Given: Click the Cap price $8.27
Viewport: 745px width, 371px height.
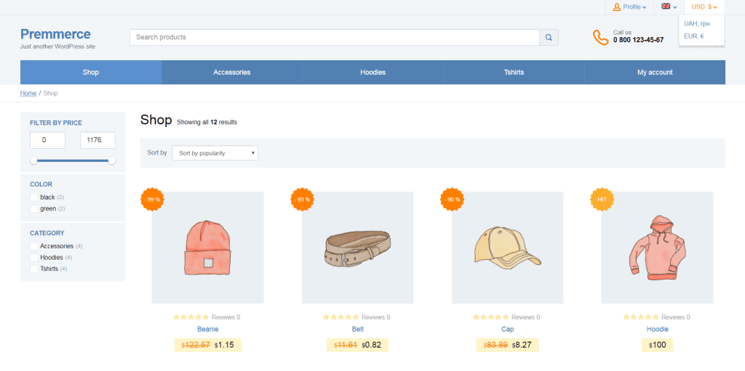Looking at the screenshot, I should coord(522,345).
